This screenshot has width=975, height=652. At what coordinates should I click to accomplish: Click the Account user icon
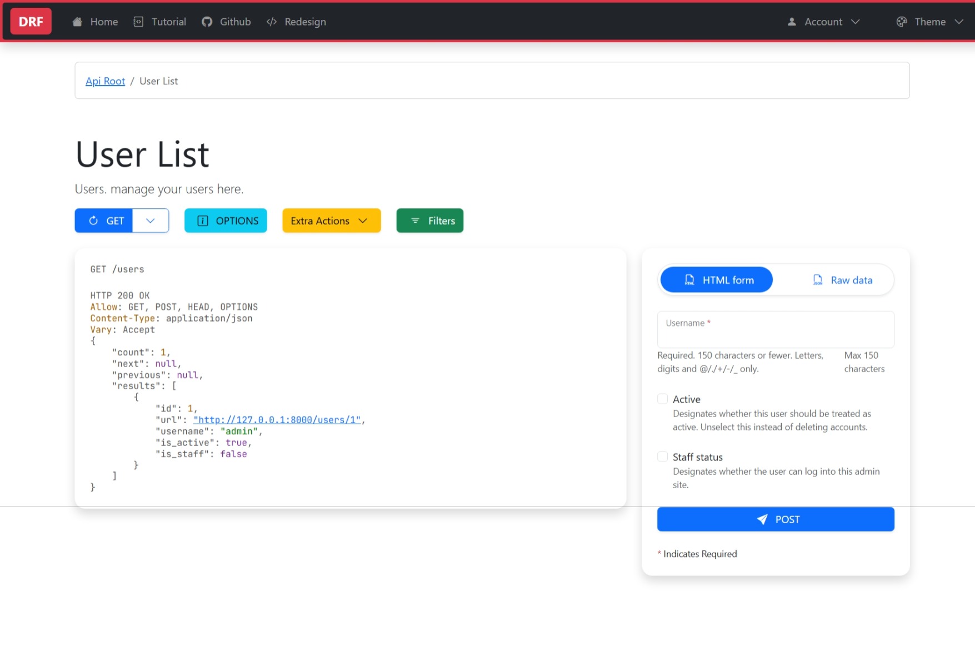(791, 21)
